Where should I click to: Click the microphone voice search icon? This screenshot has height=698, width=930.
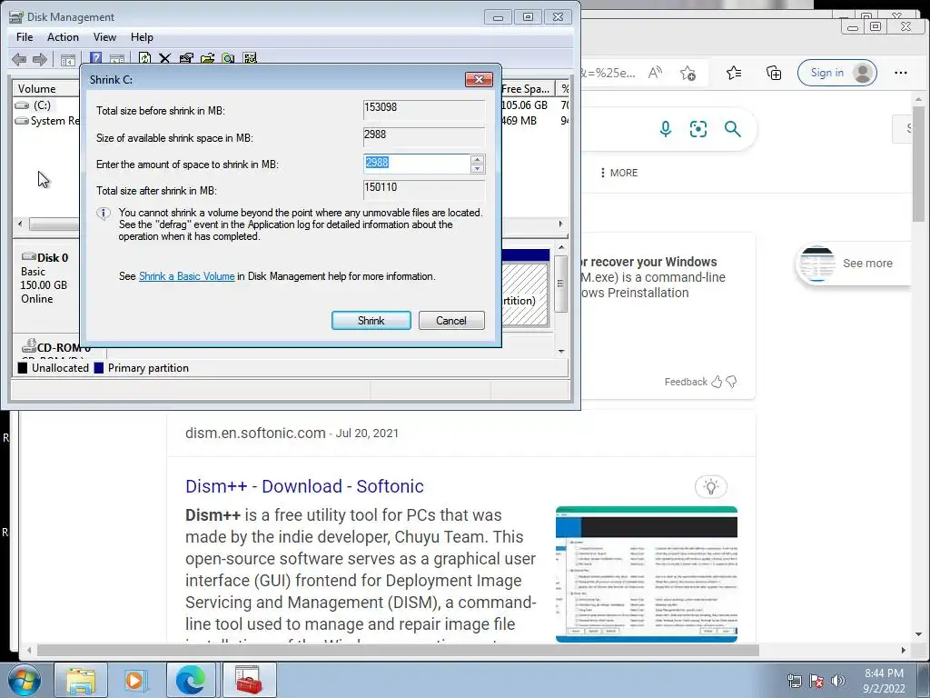coord(666,129)
